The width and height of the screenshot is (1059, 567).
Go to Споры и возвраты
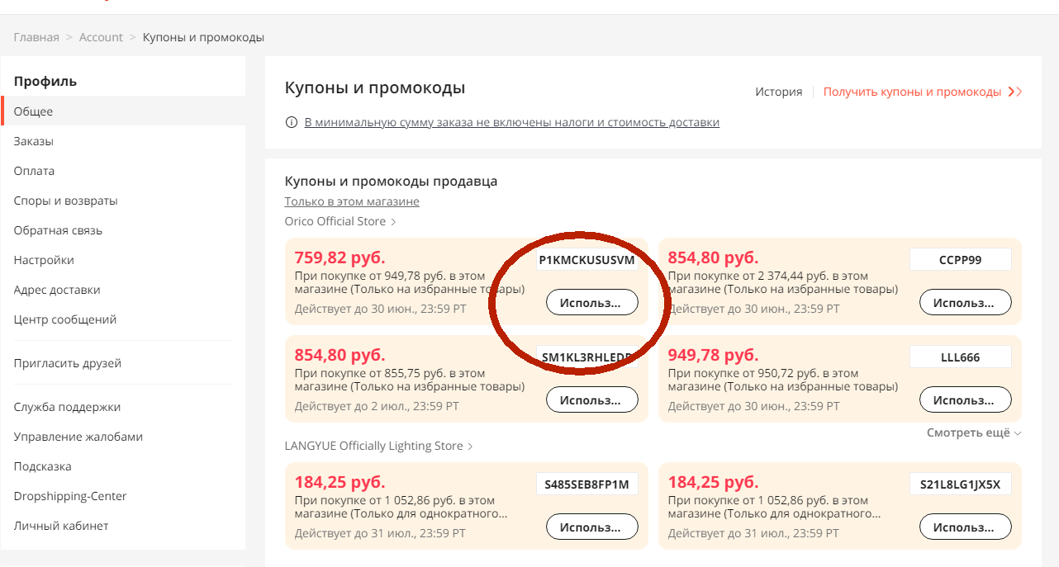(65, 201)
